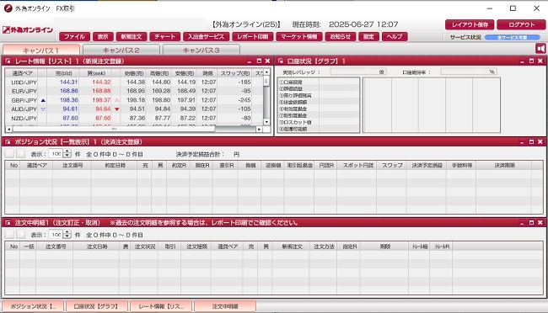Click the 口座状況 panel title icon
Image resolution: width=548 pixels, height=313 pixels.
point(280,61)
